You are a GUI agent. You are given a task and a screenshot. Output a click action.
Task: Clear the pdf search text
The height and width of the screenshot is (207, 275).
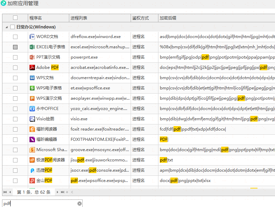pyautogui.click(x=80, y=204)
